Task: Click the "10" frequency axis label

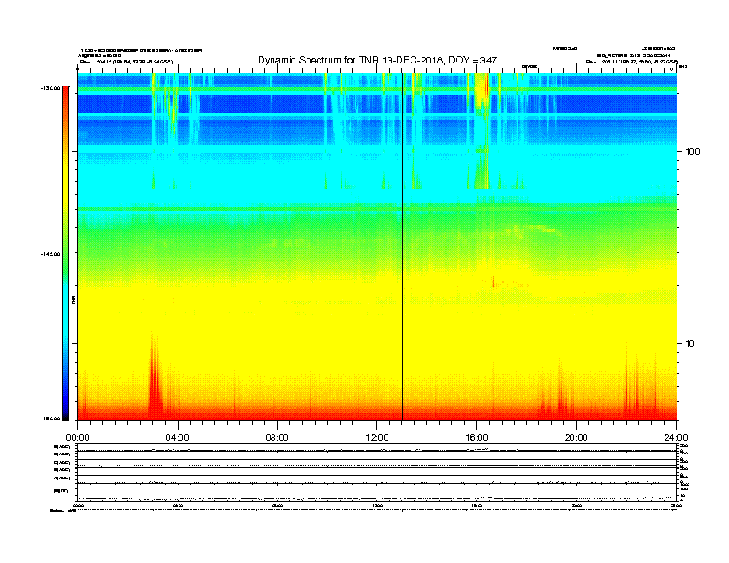Action: tap(690, 344)
